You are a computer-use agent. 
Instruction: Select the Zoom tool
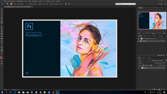2,52
